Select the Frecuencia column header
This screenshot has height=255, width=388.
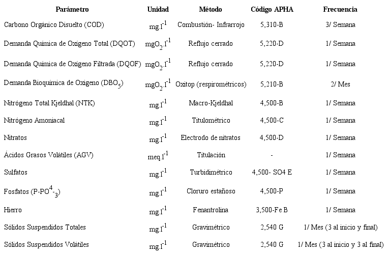[340, 10]
